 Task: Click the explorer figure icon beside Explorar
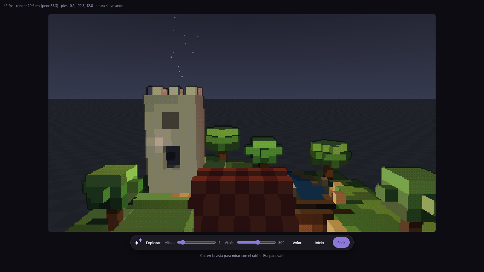coord(138,242)
